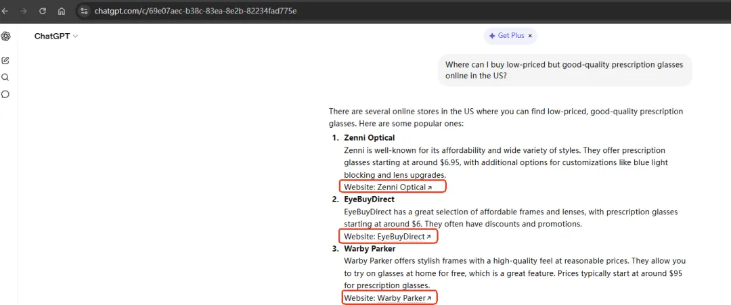View site information icon in address bar
The height and width of the screenshot is (305, 731).
(84, 11)
